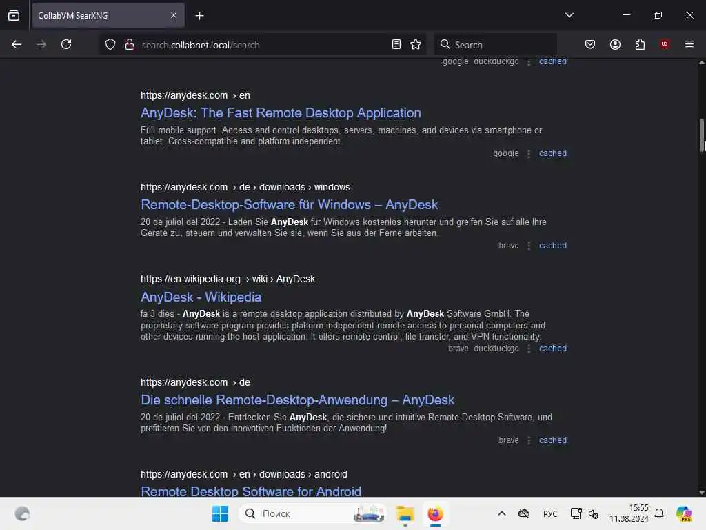
Task: Expand more options dots for Fast Remote Desktop result
Action: tap(529, 154)
